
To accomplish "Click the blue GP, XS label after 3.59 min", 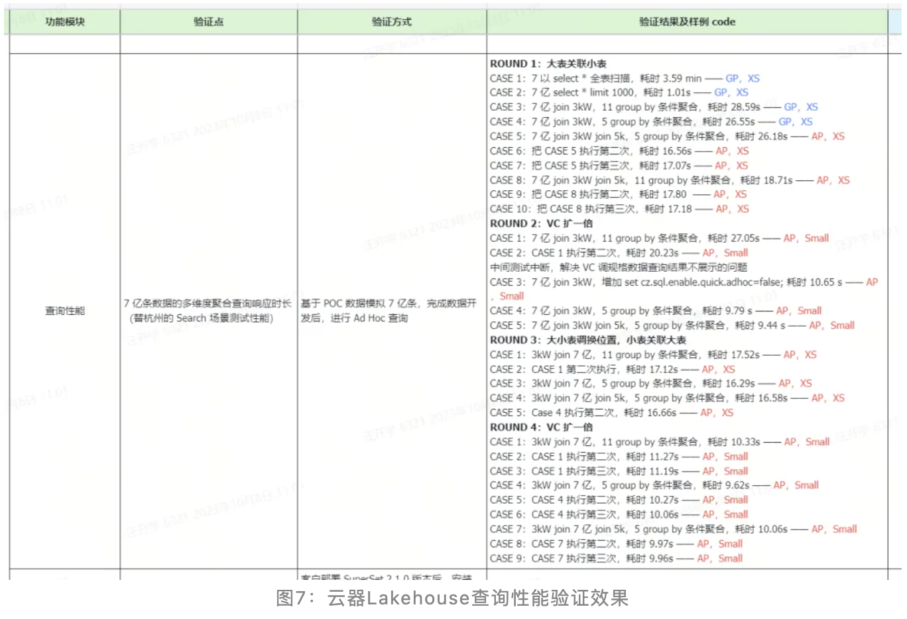I will tap(743, 78).
